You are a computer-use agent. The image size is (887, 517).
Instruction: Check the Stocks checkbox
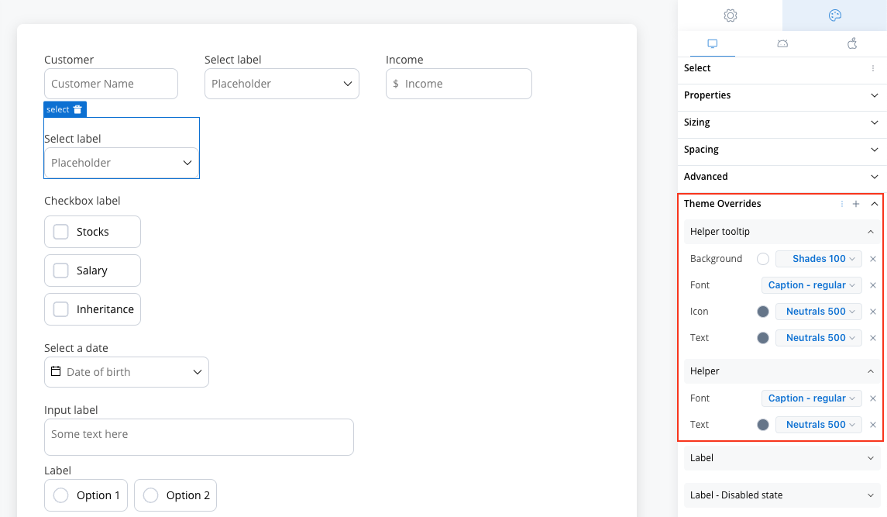60,232
